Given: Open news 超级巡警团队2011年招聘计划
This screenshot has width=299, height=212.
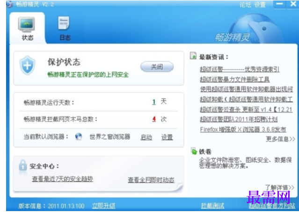Looking at the screenshot, I should point(239,120).
